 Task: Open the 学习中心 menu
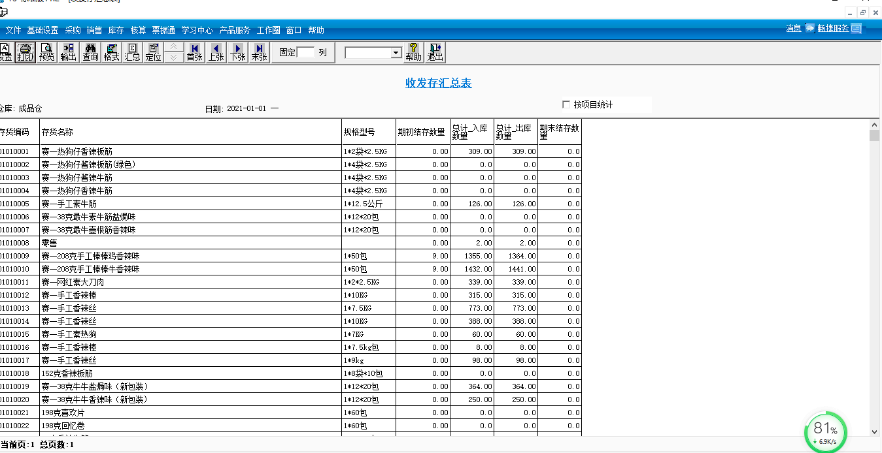tap(197, 30)
